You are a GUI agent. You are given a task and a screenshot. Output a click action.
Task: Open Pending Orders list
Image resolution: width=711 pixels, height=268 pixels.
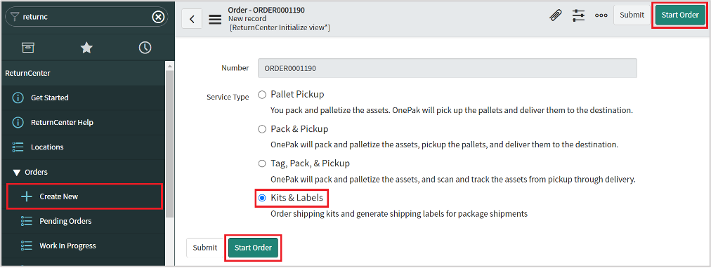(83, 221)
